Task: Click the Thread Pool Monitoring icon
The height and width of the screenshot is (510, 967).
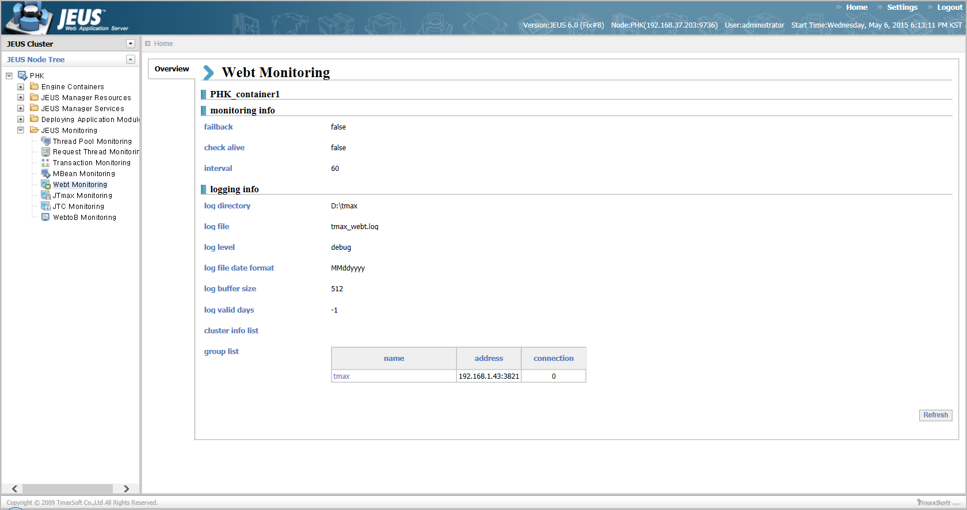Action: (x=45, y=141)
